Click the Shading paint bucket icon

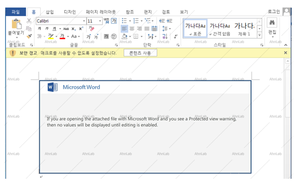pyautogui.click(x=125, y=36)
